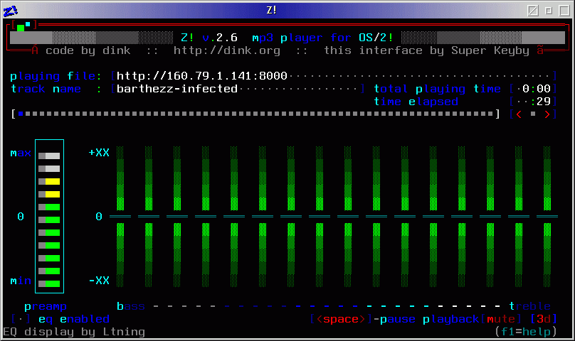Click the blue seek position marker
575x341 pixels.
[x=21, y=114]
